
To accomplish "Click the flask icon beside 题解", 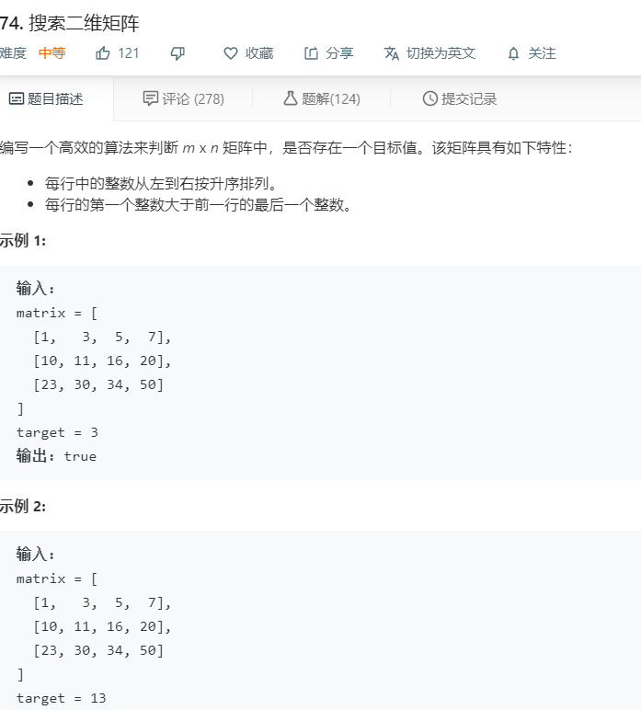I will [x=291, y=98].
